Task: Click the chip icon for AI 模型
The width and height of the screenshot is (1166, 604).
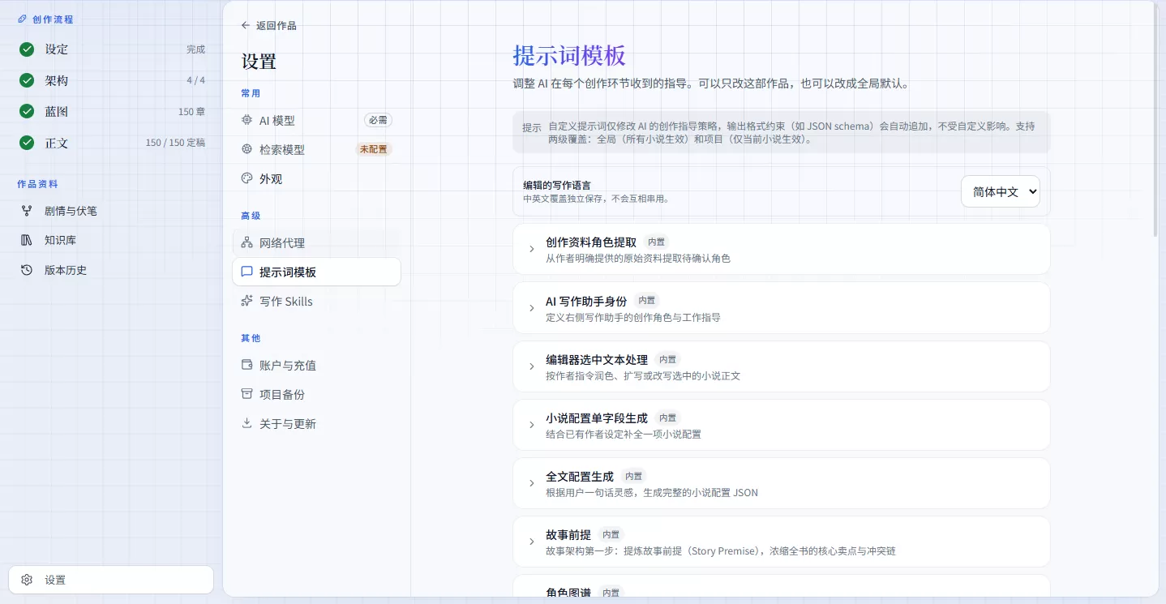Action: pyautogui.click(x=247, y=120)
